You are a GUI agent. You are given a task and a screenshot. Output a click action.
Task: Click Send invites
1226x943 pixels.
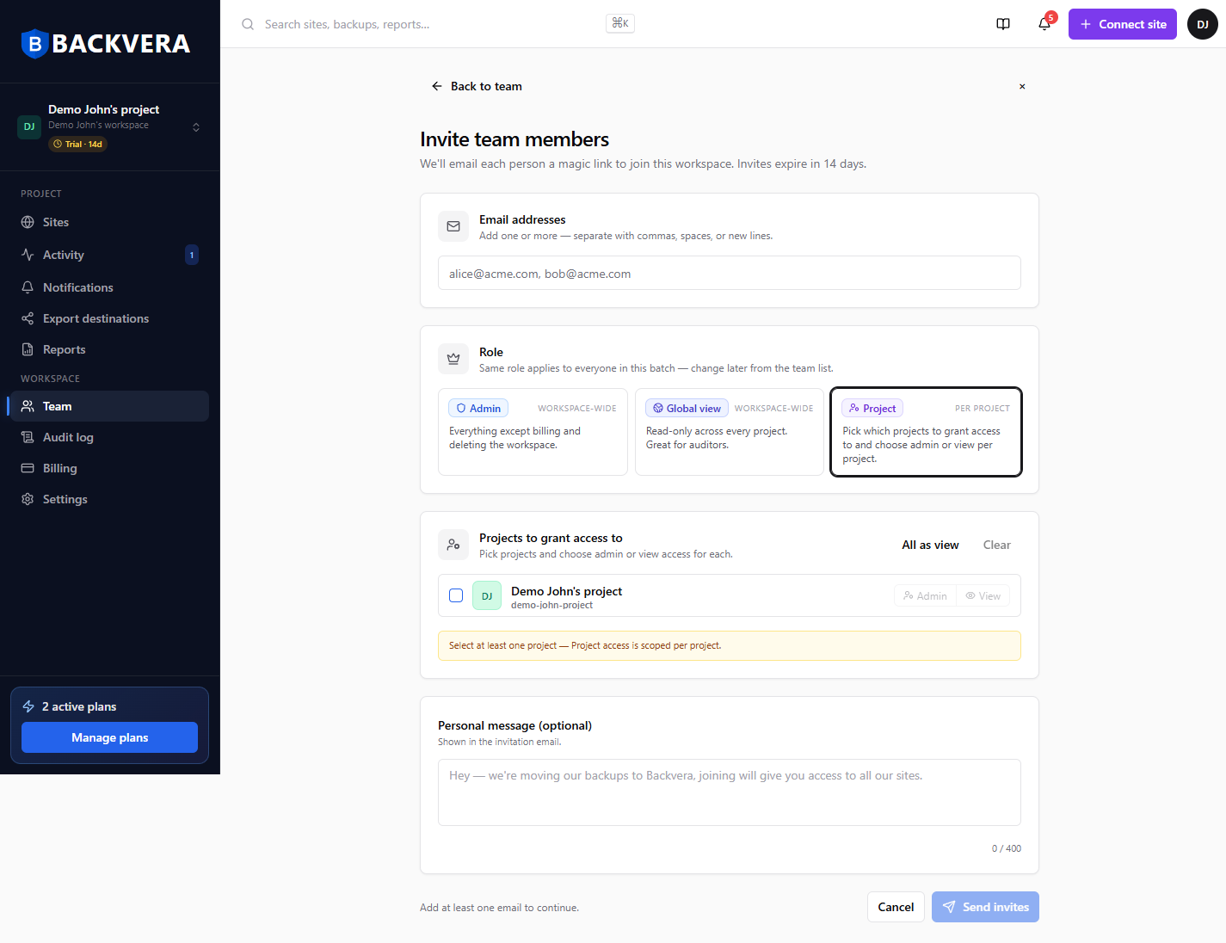985,907
